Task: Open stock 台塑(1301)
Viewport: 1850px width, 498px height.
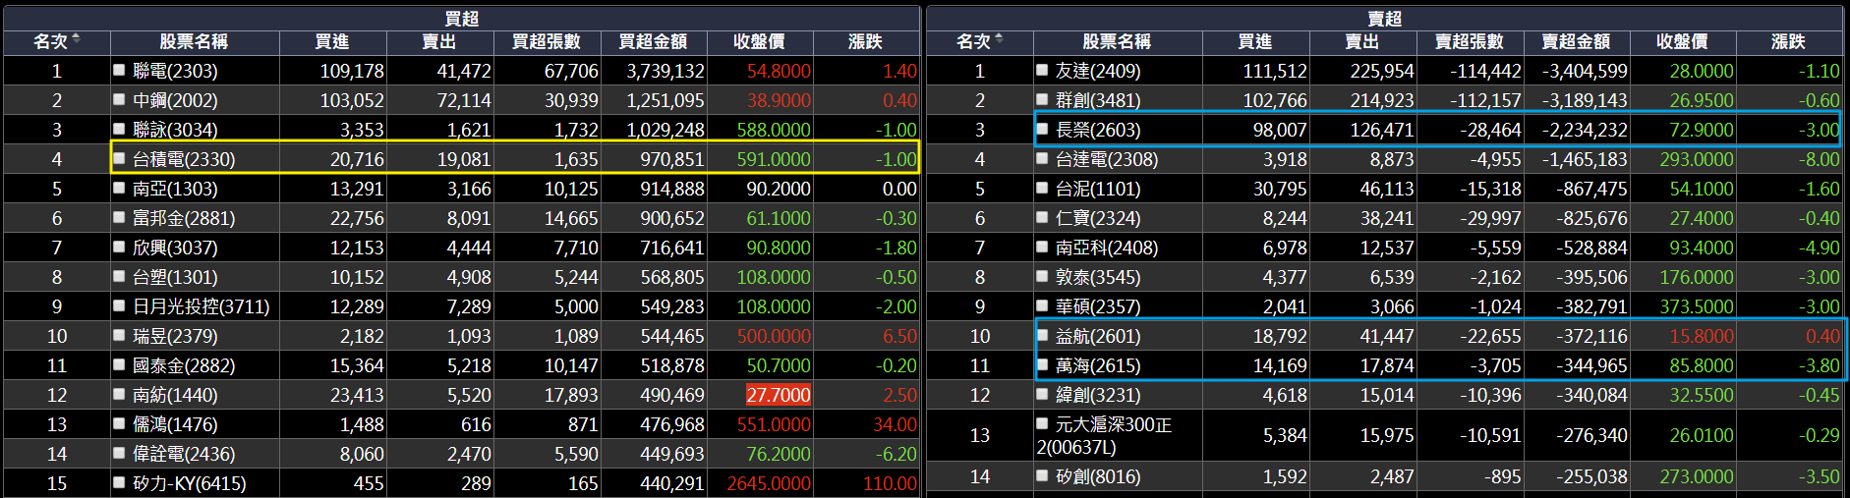Action: pyautogui.click(x=175, y=277)
